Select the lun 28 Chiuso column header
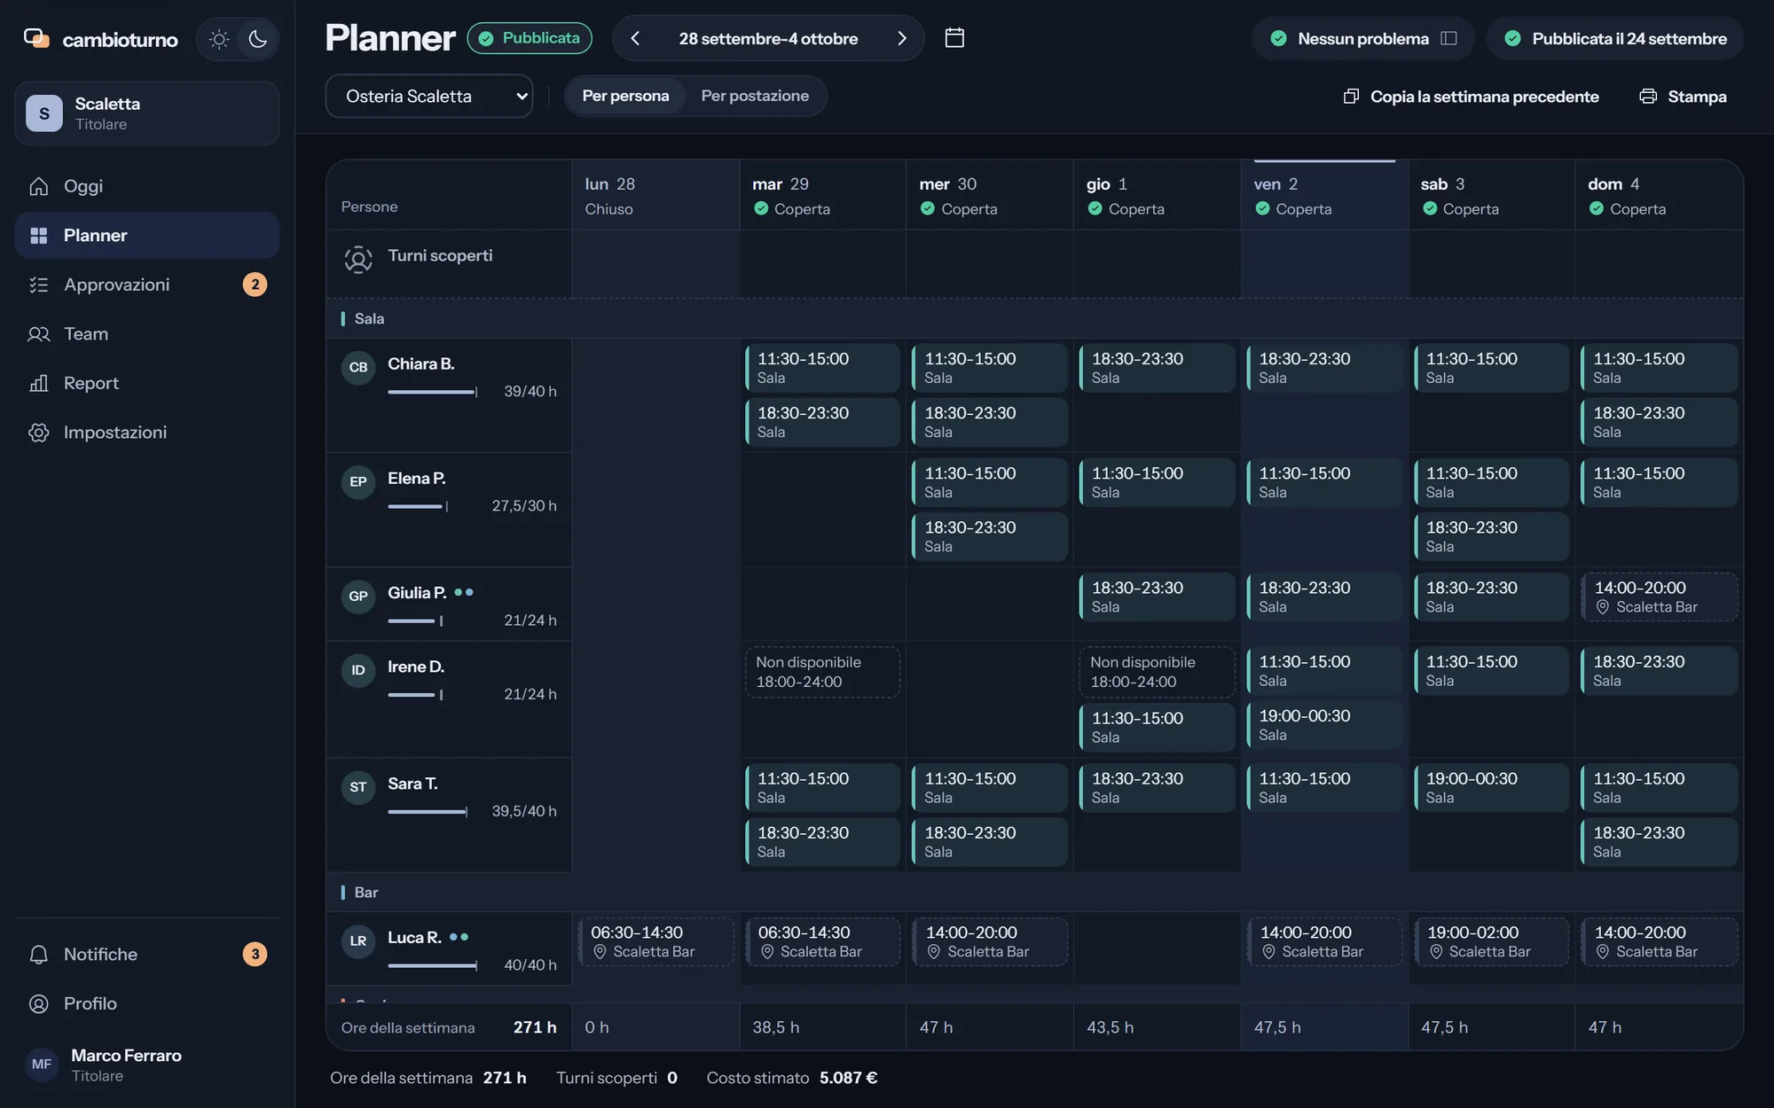1774x1108 pixels. coord(655,195)
